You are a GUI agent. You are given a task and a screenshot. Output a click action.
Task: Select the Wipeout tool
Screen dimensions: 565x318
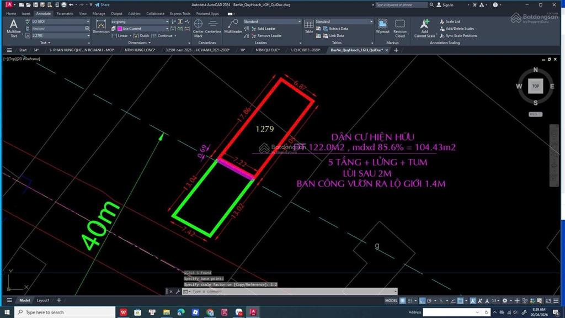pos(382,26)
